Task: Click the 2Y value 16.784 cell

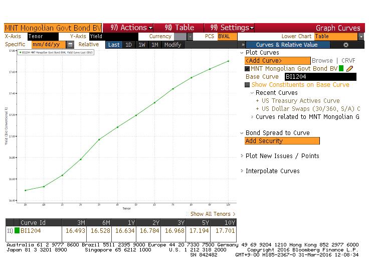Action: tap(149, 231)
